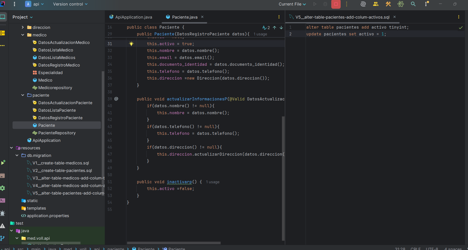This screenshot has width=468, height=250.
Task: Open the Terminal tool window
Action: pos(3,200)
